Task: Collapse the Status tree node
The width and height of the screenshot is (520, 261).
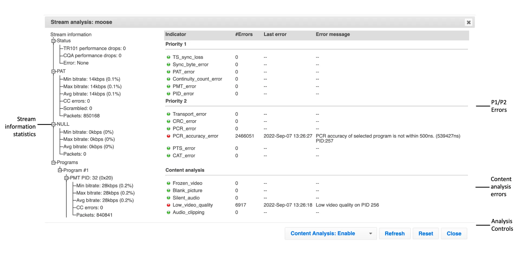Action: pyautogui.click(x=53, y=41)
